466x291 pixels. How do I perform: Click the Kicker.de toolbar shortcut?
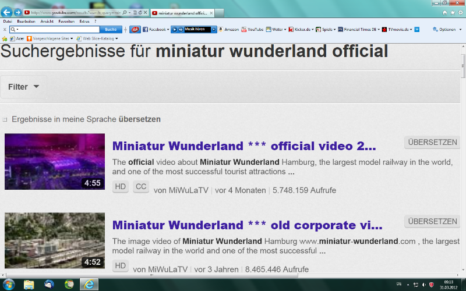[x=302, y=29]
